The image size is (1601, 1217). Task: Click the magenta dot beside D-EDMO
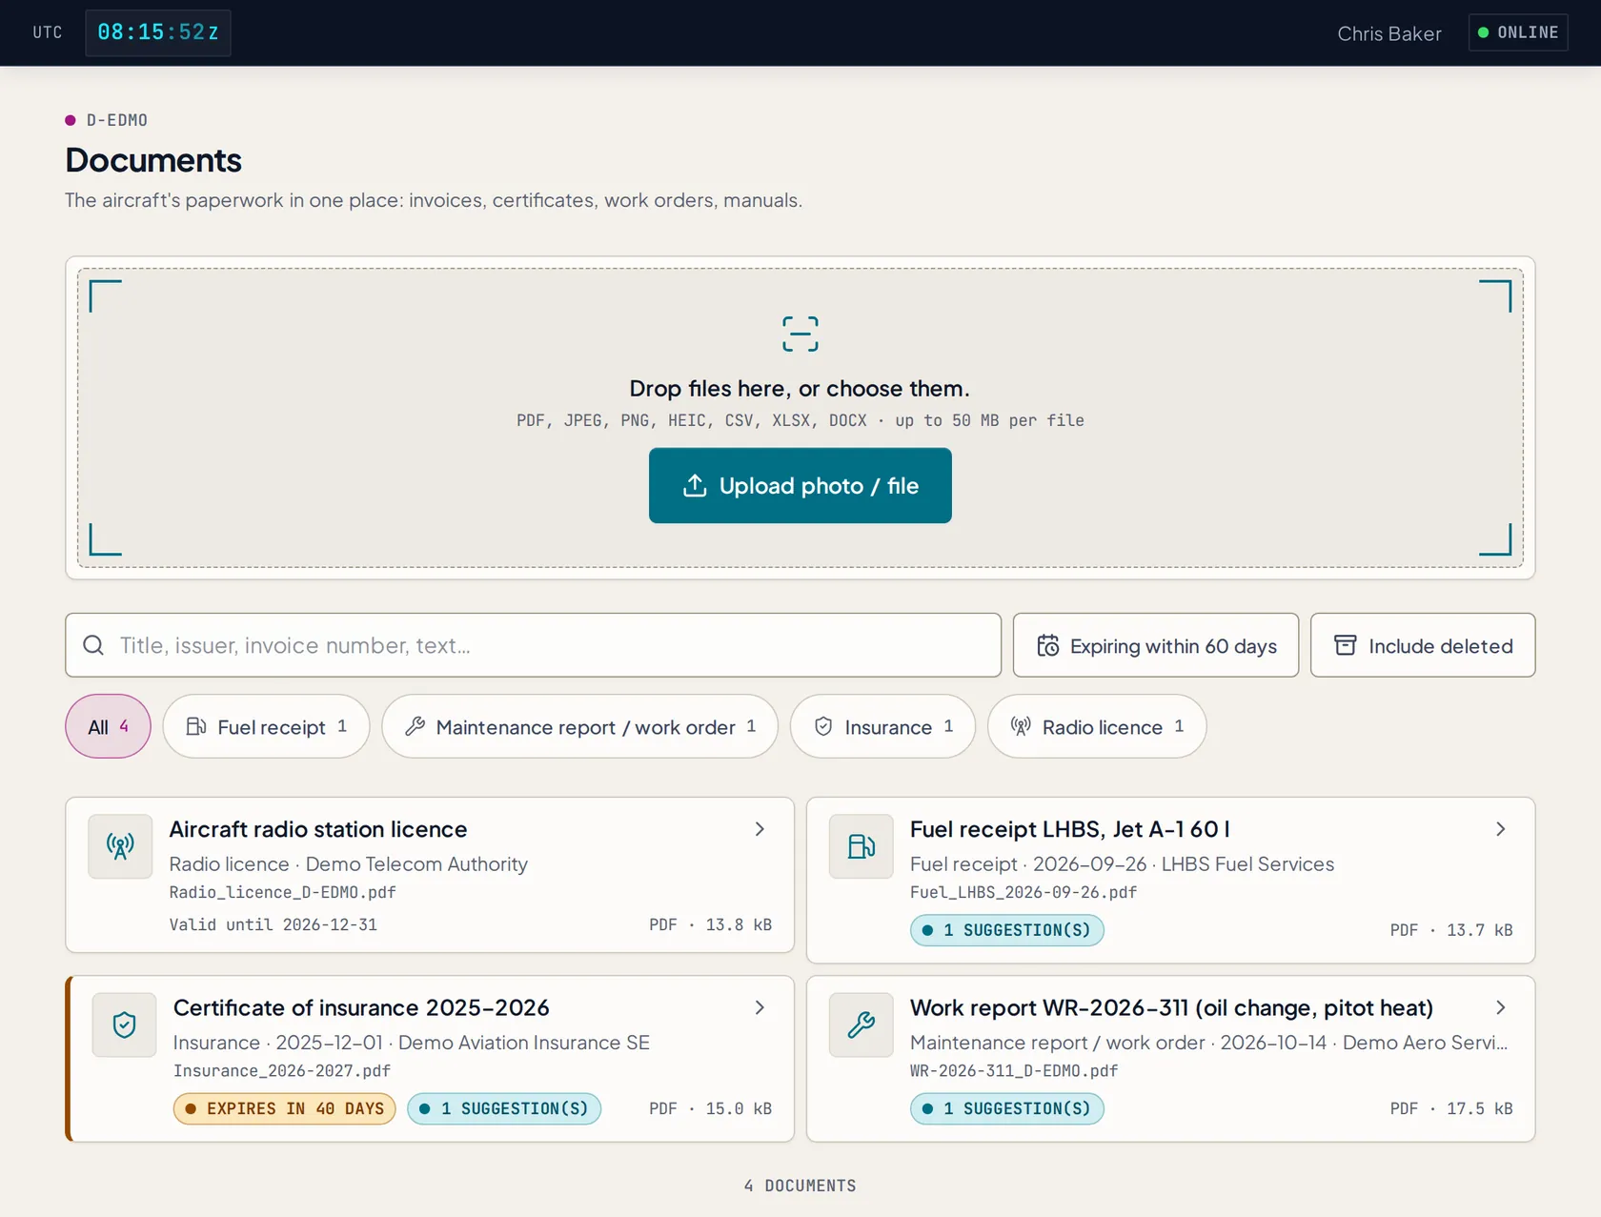tap(71, 120)
